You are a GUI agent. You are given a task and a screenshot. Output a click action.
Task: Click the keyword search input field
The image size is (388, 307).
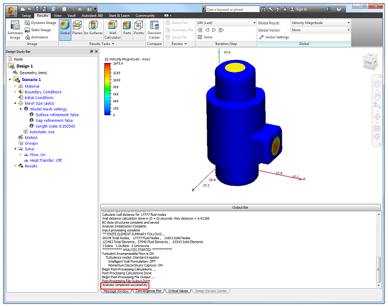(x=233, y=10)
